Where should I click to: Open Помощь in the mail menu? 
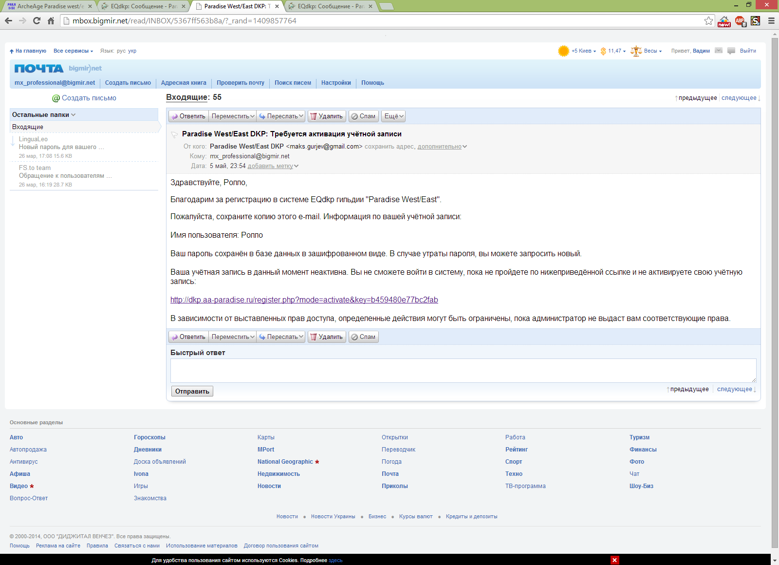point(372,83)
